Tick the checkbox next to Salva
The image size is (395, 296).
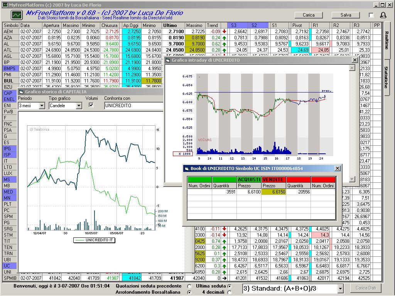coord(371,15)
